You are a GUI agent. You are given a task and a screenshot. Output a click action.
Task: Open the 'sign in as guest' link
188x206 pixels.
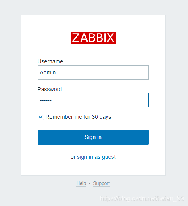point(96,157)
